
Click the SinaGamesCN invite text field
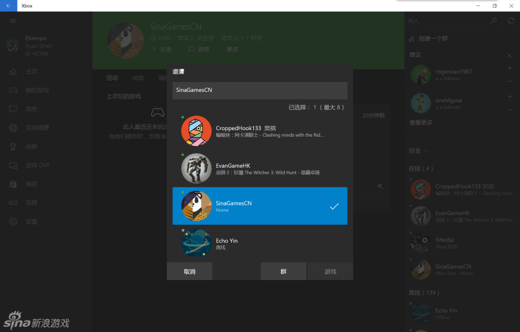click(x=259, y=90)
